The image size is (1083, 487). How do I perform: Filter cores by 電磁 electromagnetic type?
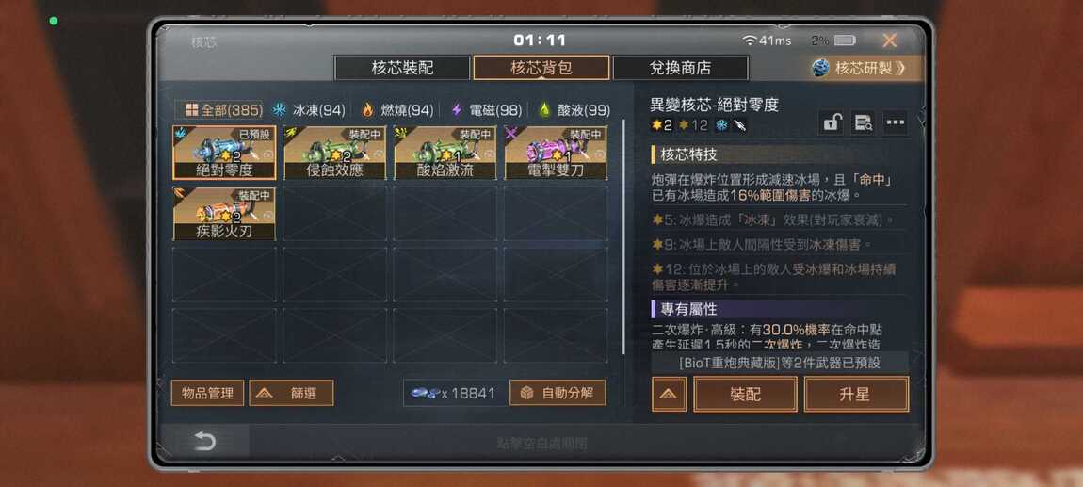tap(486, 110)
